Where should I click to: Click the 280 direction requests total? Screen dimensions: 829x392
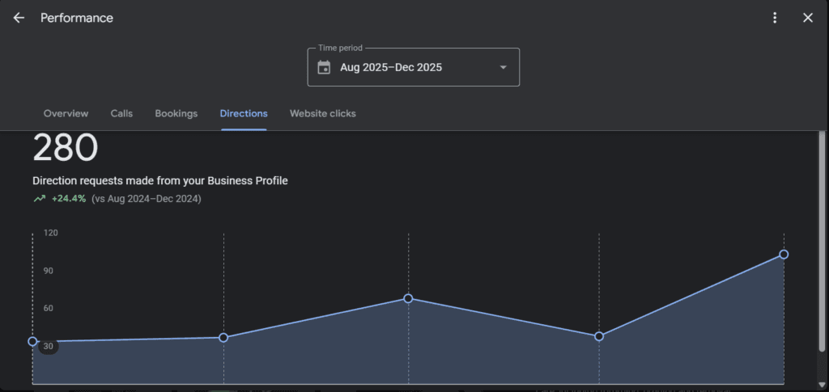[65, 149]
